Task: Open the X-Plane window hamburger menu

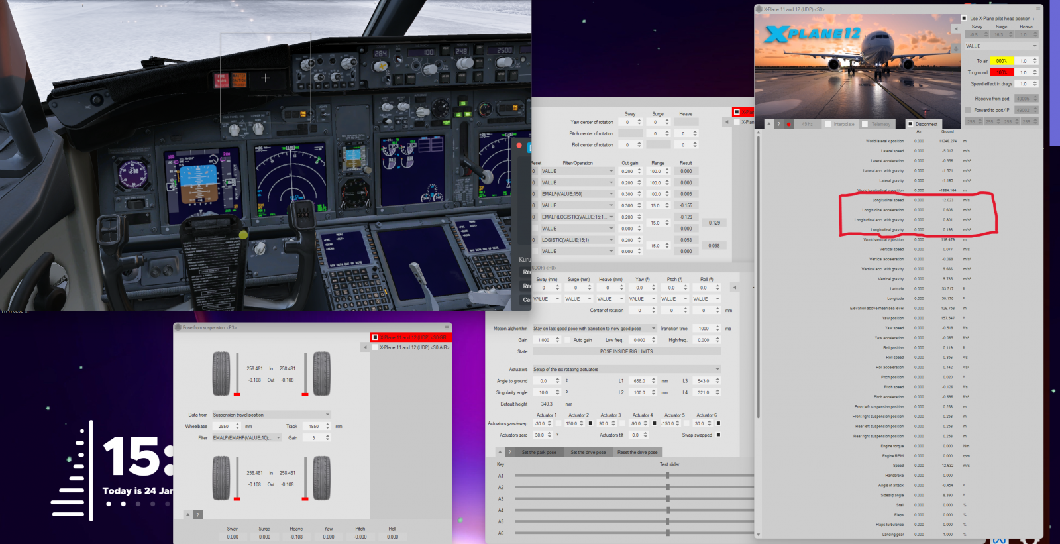Action: point(1037,9)
